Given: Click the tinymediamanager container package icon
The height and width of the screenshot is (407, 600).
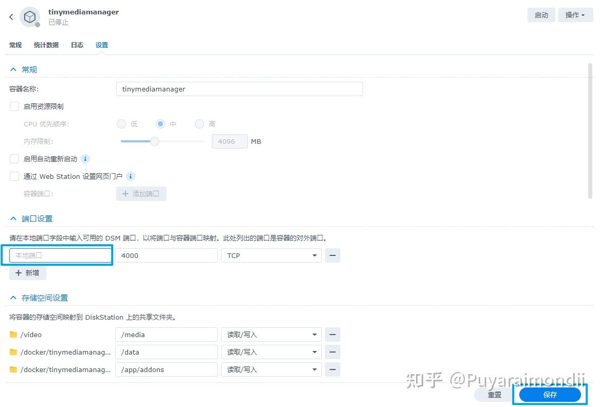Looking at the screenshot, I should click(x=29, y=16).
